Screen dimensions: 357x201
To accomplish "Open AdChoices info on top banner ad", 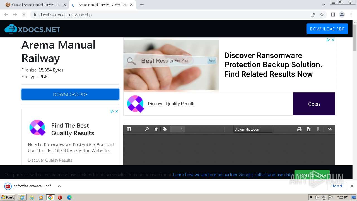I will coord(329,40).
